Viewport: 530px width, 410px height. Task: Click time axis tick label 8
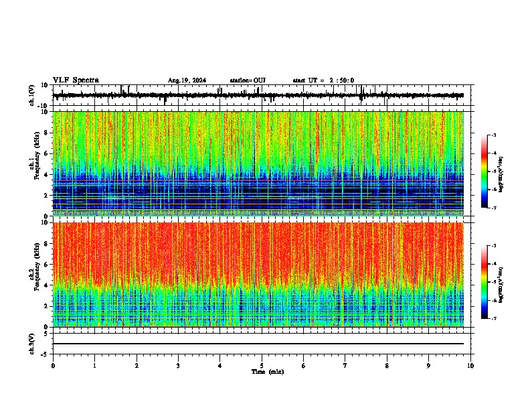pyautogui.click(x=387, y=366)
